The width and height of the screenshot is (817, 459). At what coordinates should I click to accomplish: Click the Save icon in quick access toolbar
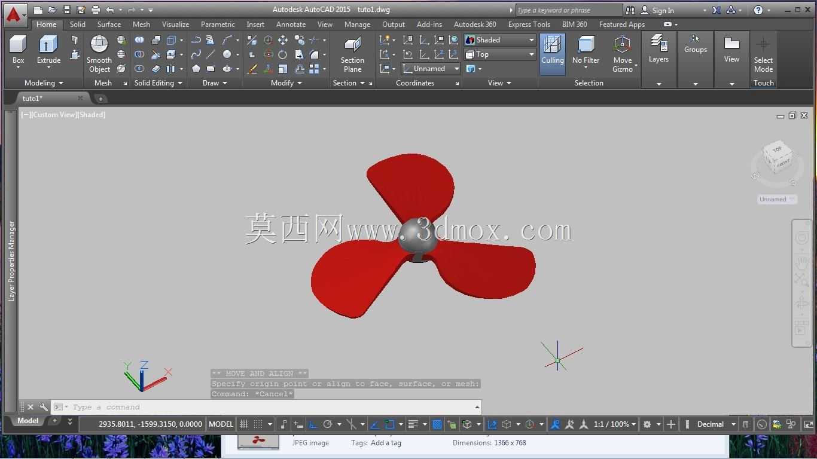tap(67, 10)
